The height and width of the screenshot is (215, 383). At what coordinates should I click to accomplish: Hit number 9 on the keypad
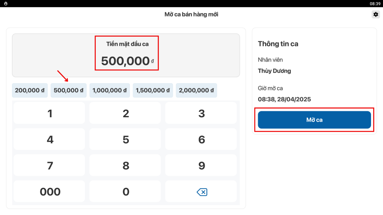[201, 165]
